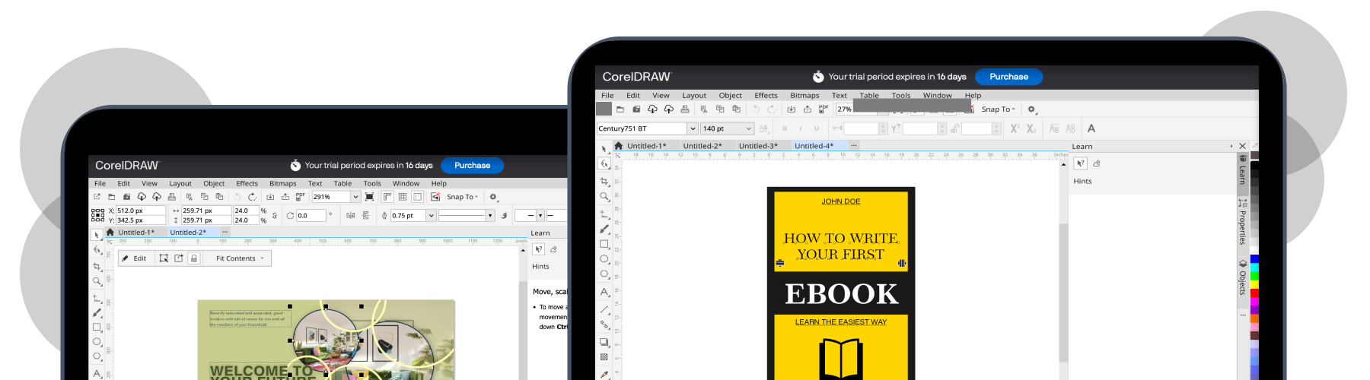Screen dimensions: 1370x380
Task: Choose the Ellipse tool in left window toolbox
Action: point(97,342)
